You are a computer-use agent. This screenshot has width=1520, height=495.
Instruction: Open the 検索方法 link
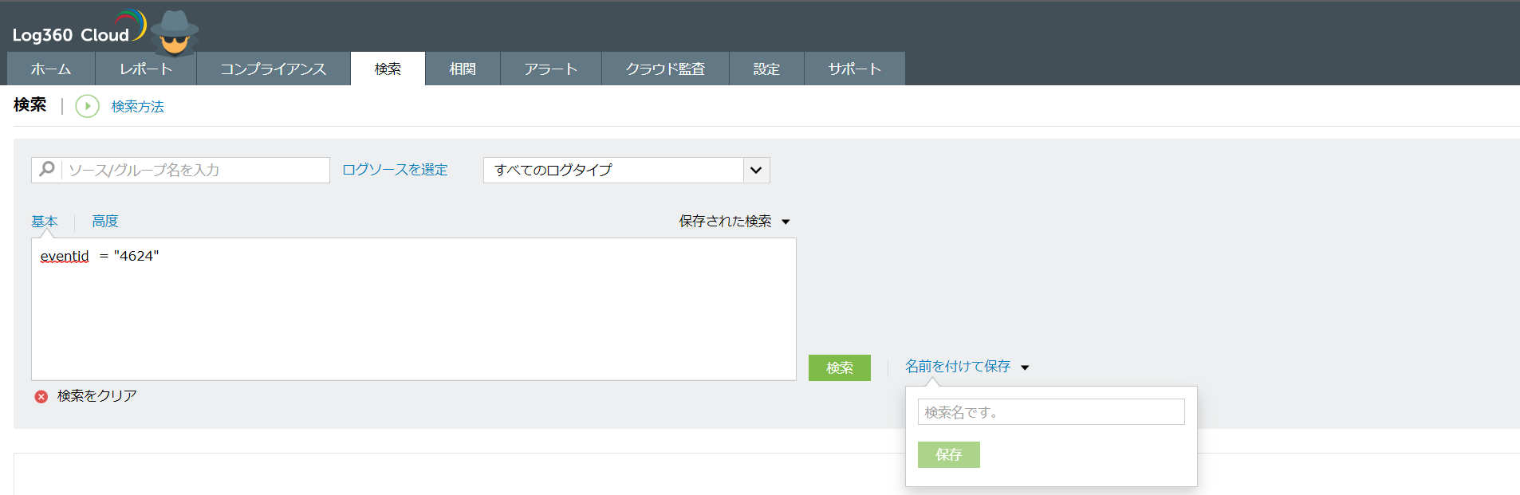pyautogui.click(x=137, y=107)
